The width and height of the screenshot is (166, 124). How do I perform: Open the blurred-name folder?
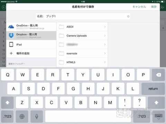coord(82,44)
